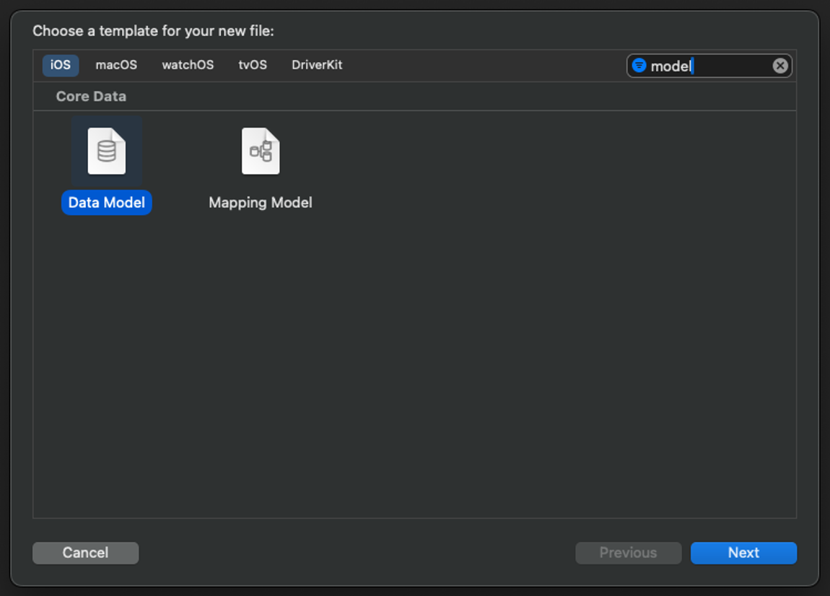Switch to the watchOS platform tab
Screen dimensions: 830x596
point(188,65)
